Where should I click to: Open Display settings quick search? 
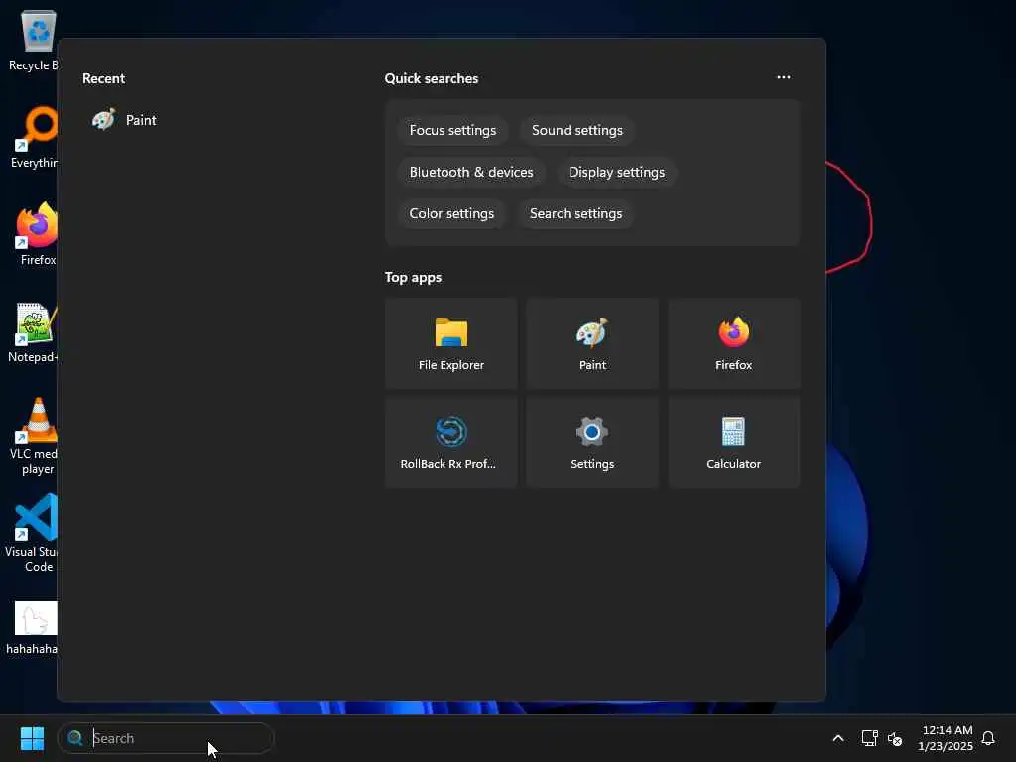click(x=616, y=172)
